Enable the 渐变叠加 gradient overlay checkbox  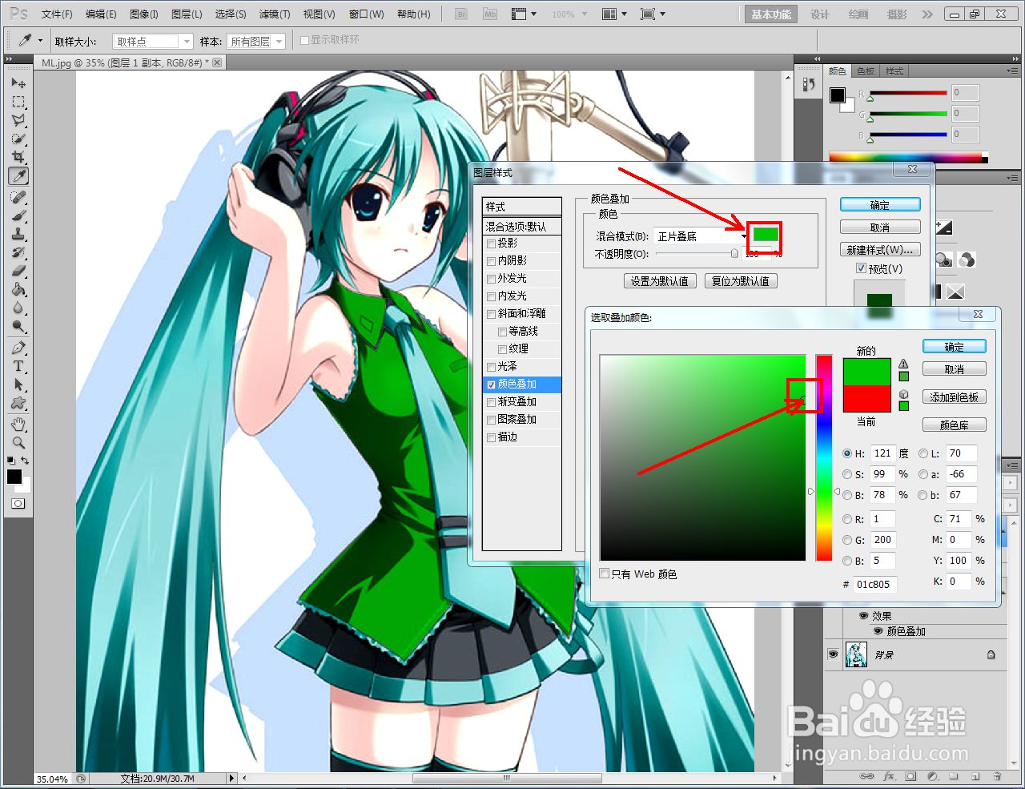(491, 402)
